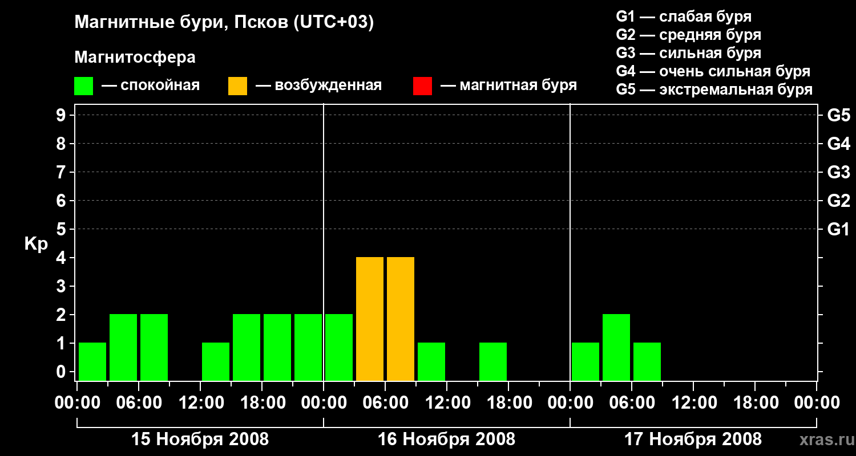Click the red 'магнитная буря' legend swatch

[x=422, y=86]
